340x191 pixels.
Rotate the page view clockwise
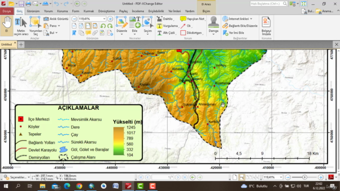(x=110, y=26)
